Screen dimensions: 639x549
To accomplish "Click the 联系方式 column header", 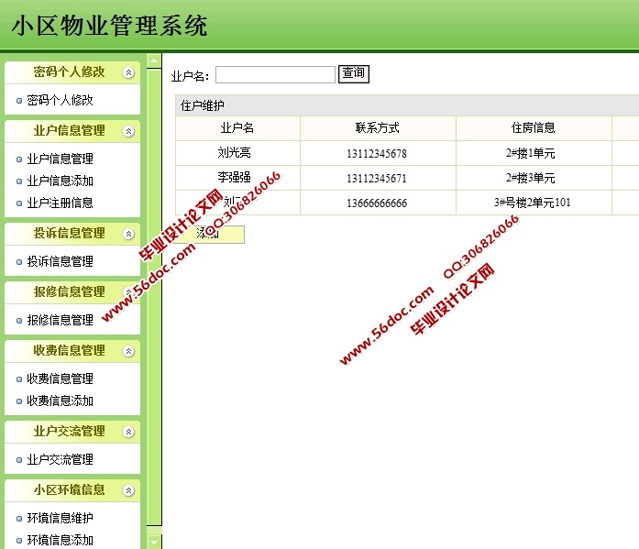I will coord(378,128).
